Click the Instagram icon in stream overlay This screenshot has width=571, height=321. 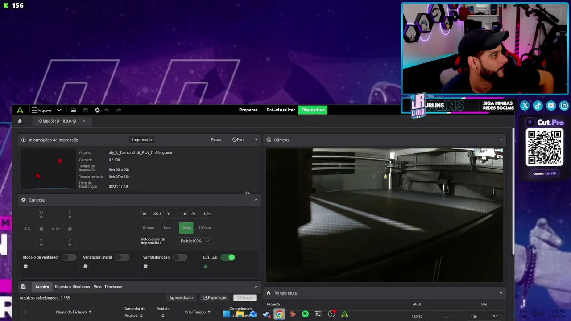564,106
